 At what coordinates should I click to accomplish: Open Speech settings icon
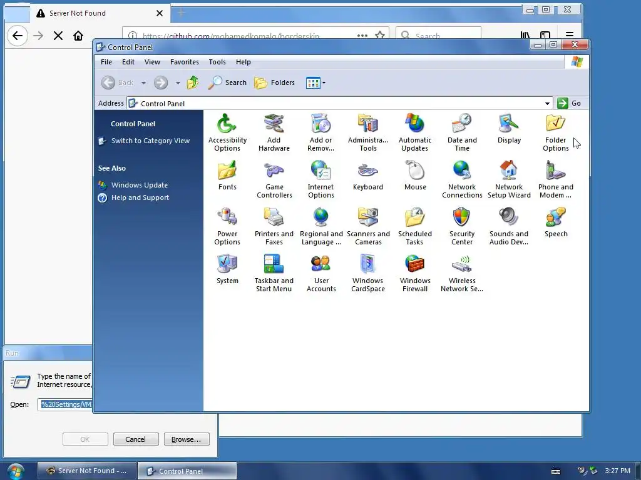click(x=556, y=222)
